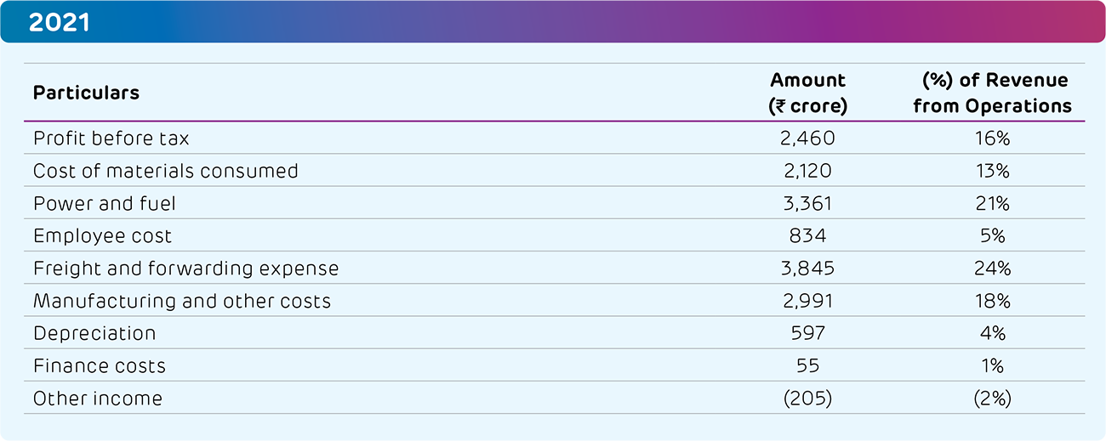Click the Amount (₹ crore) column header
The height and width of the screenshot is (441, 1106).
807,93
